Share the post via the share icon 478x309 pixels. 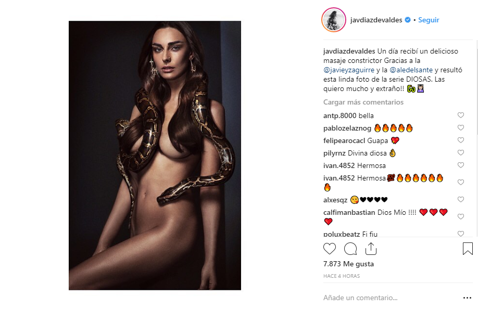coord(371,249)
